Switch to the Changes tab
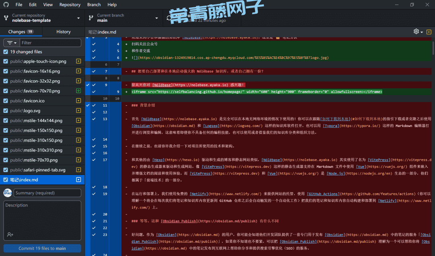Image resolution: width=435 pixels, height=256 pixels. (x=21, y=32)
